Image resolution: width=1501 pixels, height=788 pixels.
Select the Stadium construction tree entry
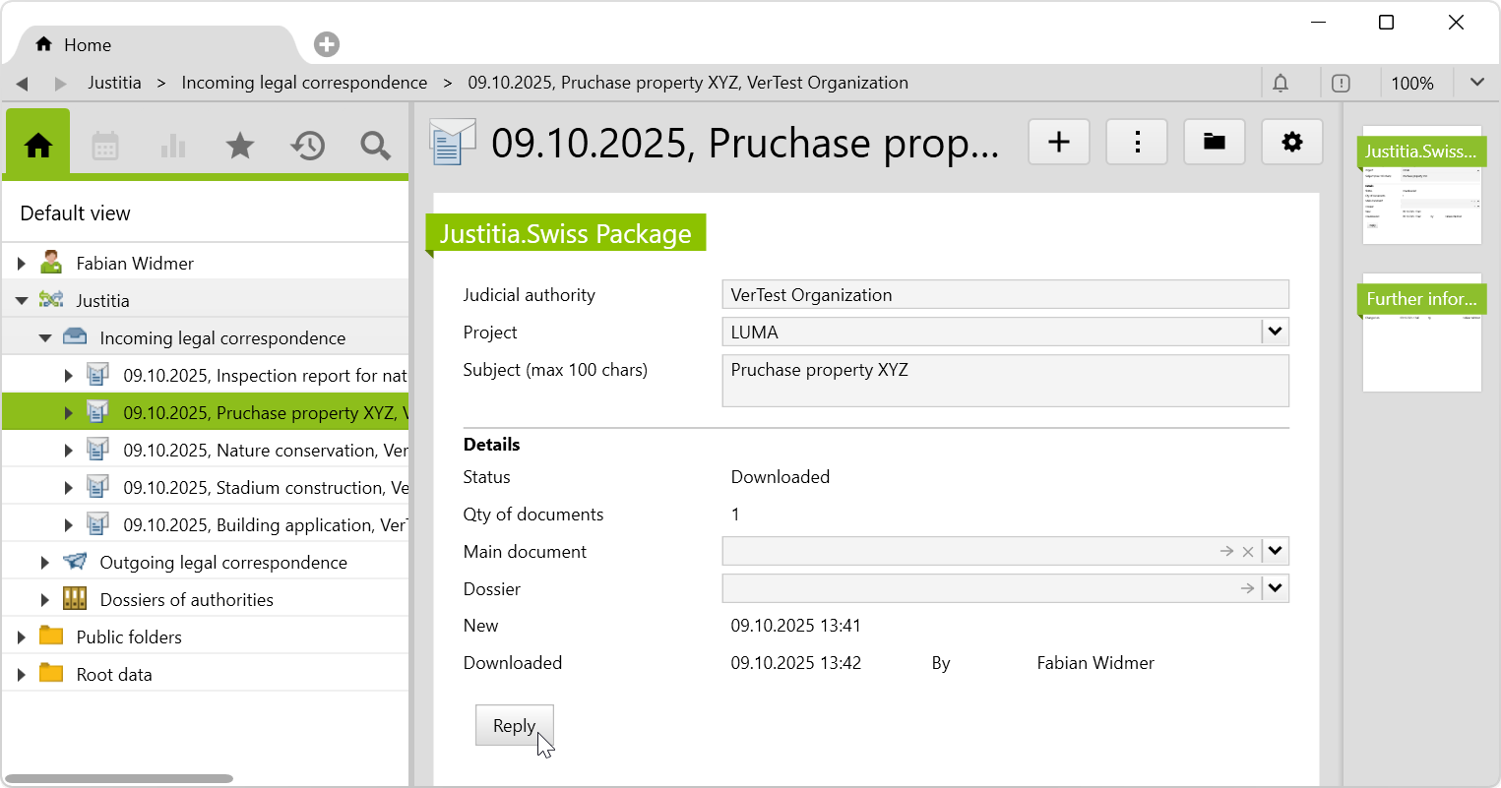coord(265,488)
